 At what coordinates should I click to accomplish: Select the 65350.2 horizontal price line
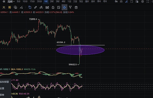pyautogui.click(x=81, y=45)
